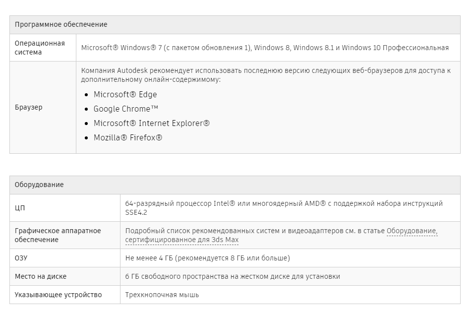The height and width of the screenshot is (315, 475).
Task: Select the Microsoft® Edge list item
Action: point(125,95)
